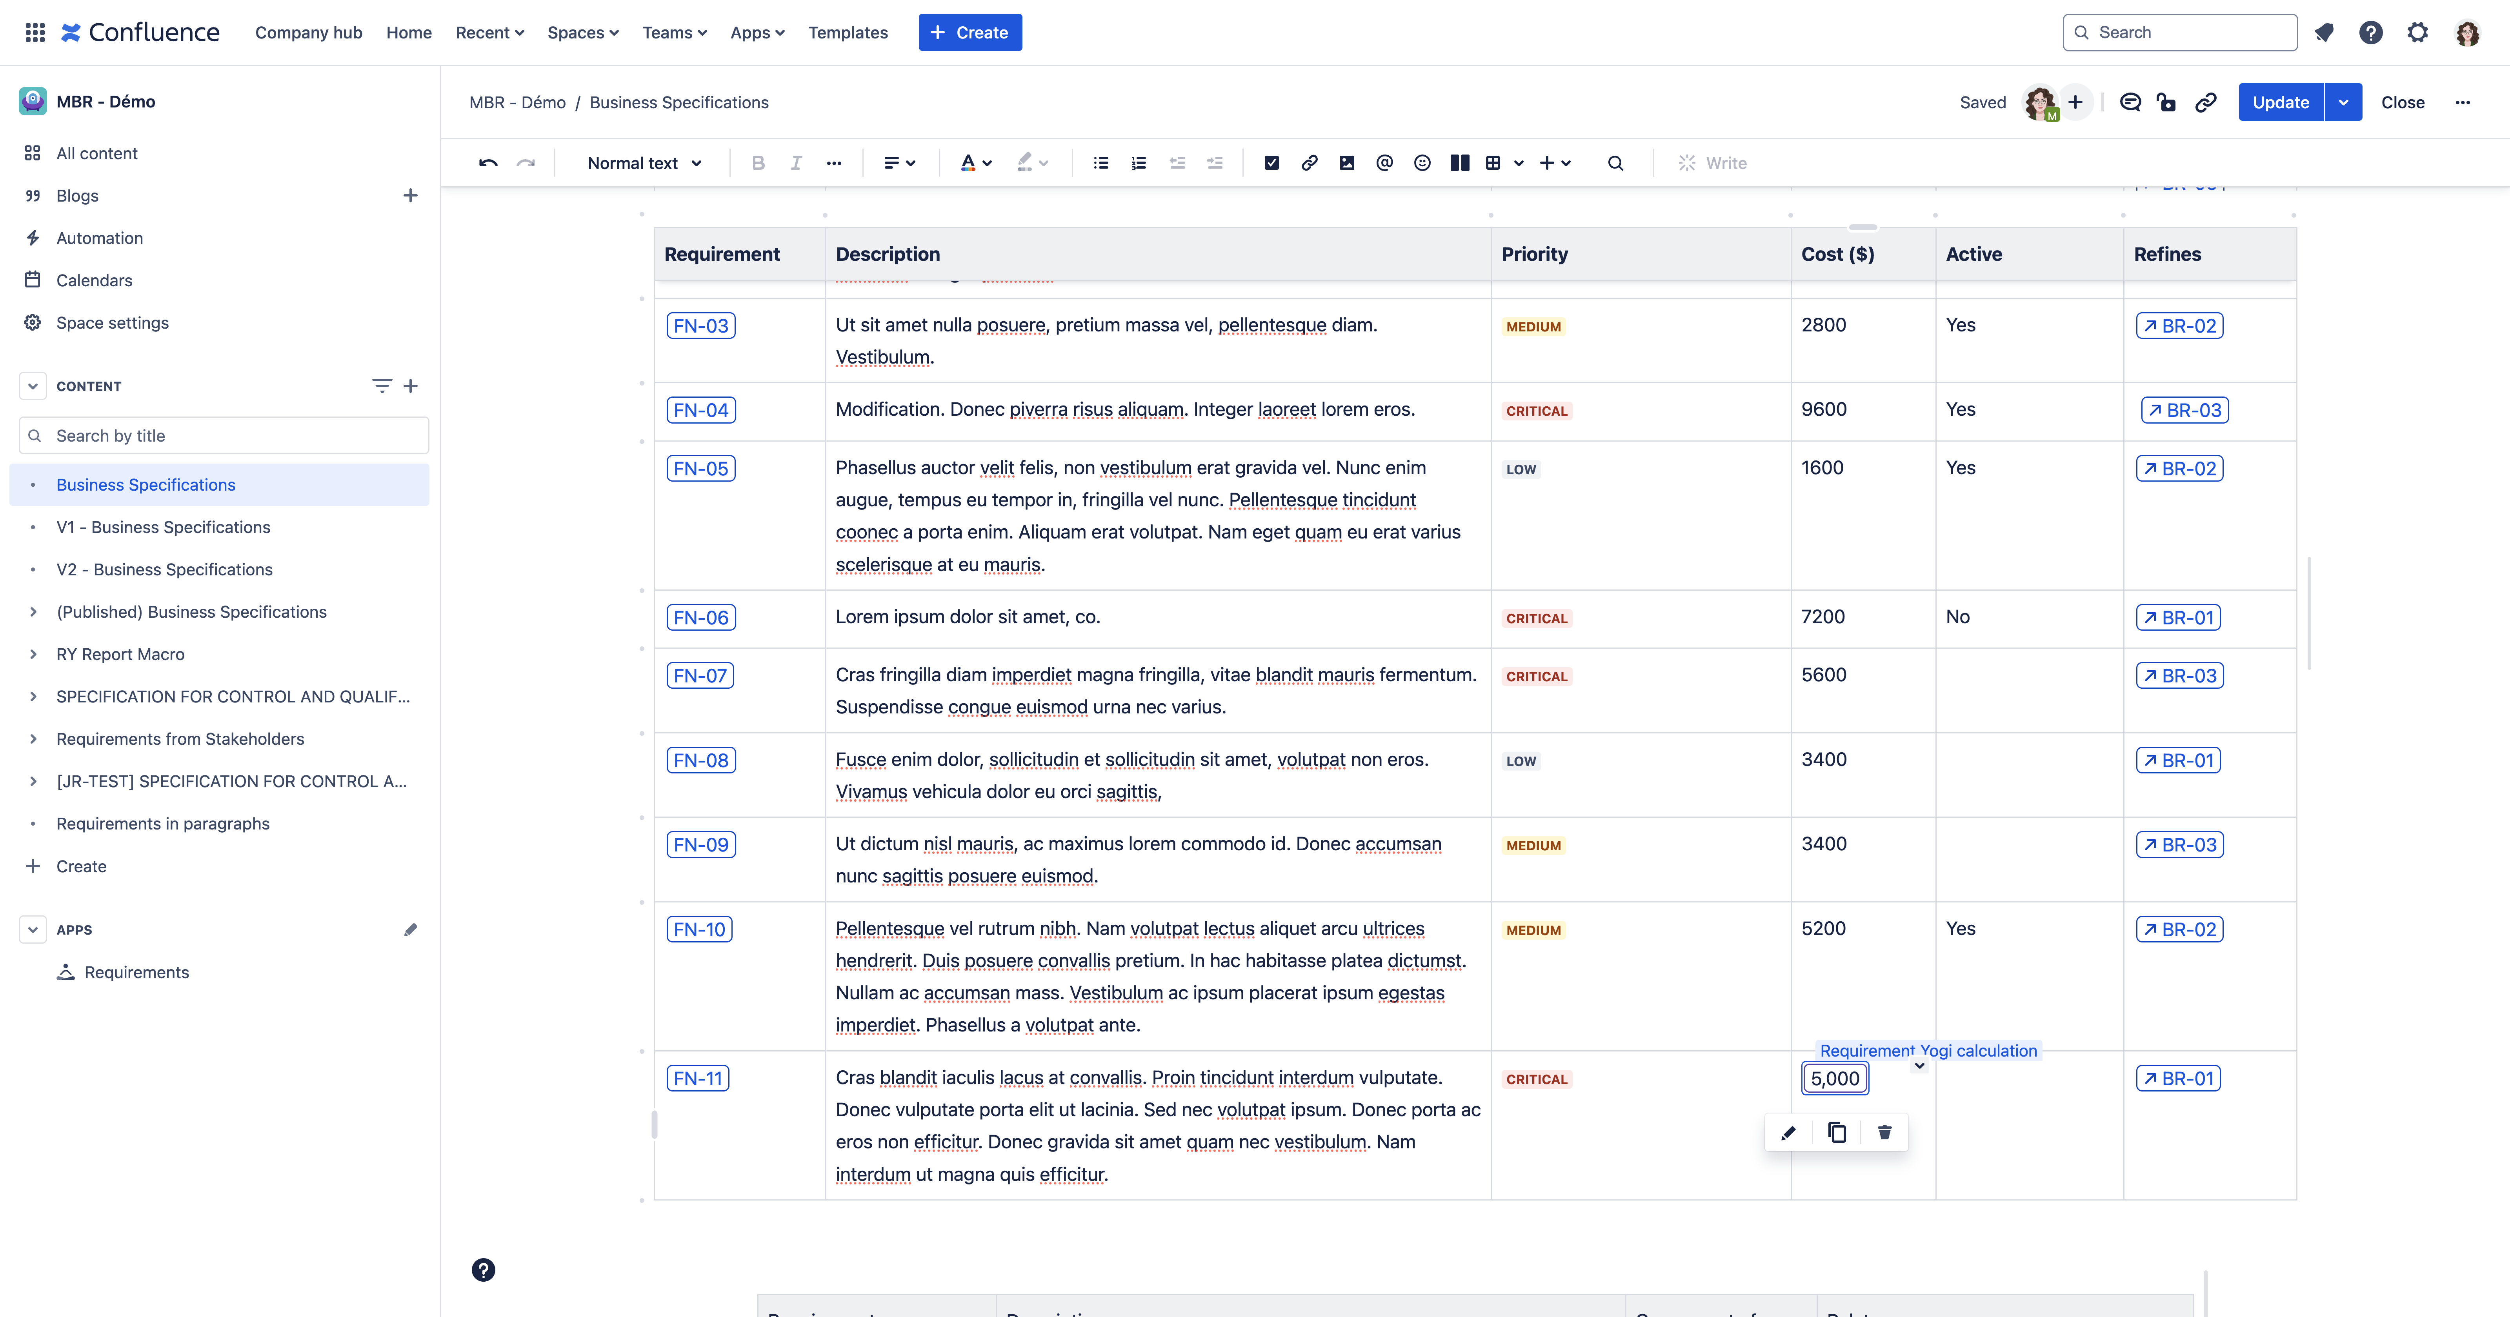
Task: Click the blue Create button
Action: tap(969, 32)
